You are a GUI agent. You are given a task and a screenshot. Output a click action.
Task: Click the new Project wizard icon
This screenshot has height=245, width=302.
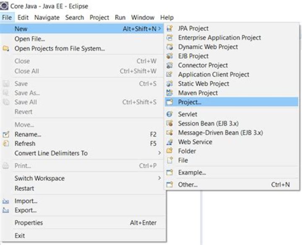[170, 102]
